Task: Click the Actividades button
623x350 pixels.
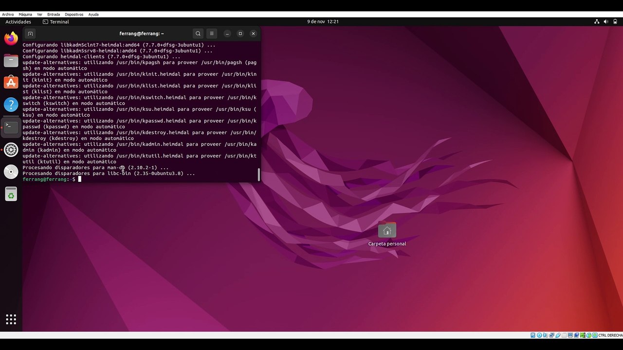Action: click(18, 21)
